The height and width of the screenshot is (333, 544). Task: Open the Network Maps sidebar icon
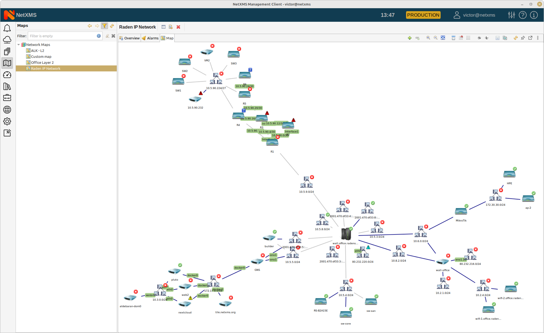tap(7, 63)
